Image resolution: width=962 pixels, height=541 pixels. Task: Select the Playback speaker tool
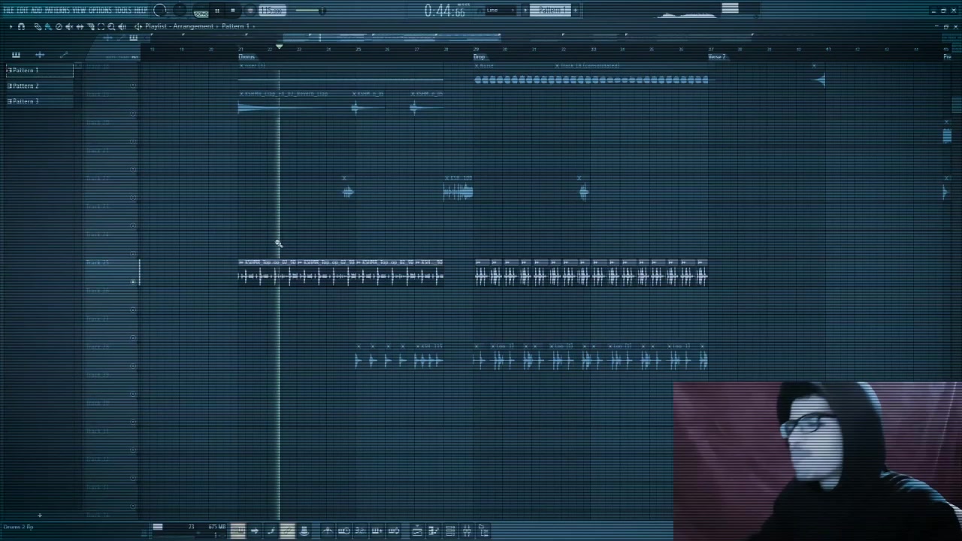[122, 26]
